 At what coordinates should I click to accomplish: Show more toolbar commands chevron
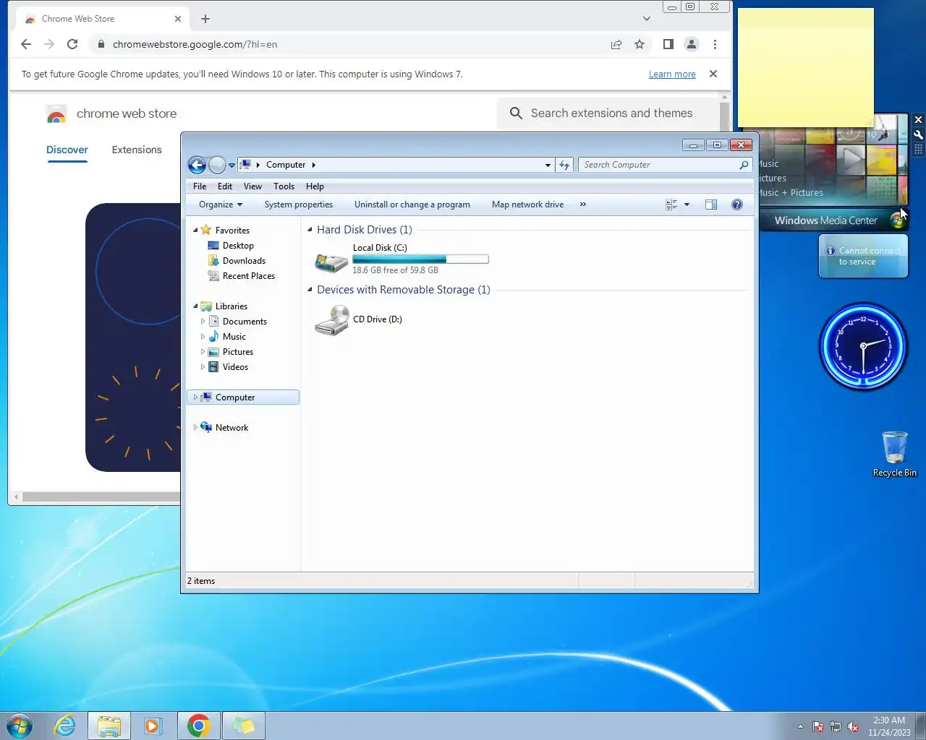(583, 205)
